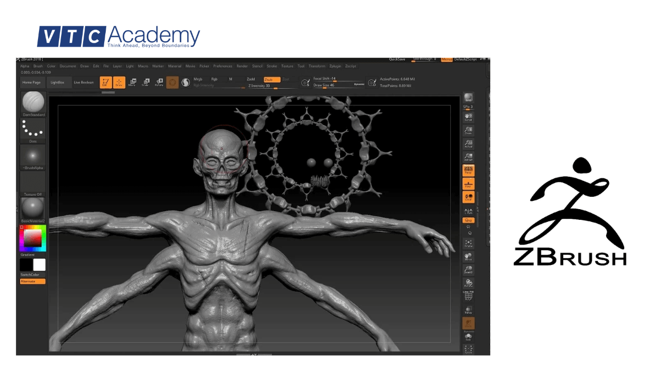Click the Menus button
The width and height of the screenshot is (657, 369).
coord(447,59)
